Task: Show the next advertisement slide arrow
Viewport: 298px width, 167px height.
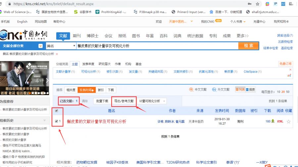Action: (x=47, y=80)
